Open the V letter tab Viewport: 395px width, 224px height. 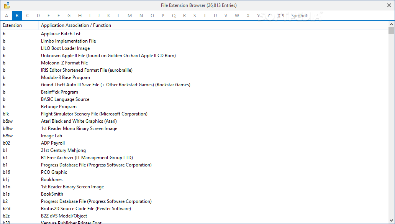pyautogui.click(x=226, y=16)
